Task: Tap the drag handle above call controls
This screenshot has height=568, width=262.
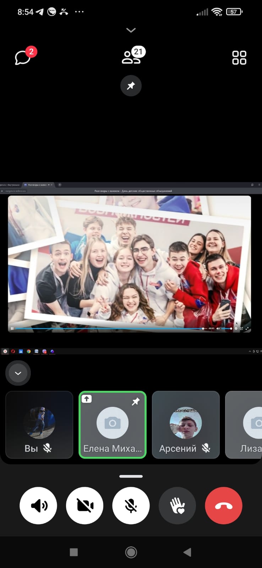Action: tap(131, 476)
